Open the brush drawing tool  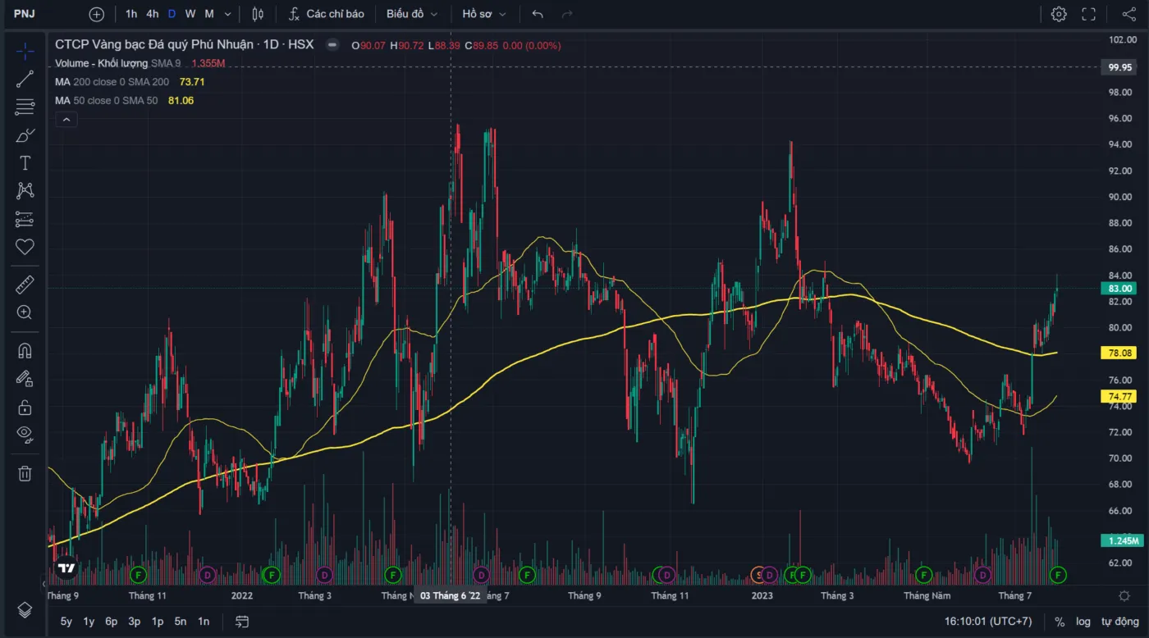25,135
